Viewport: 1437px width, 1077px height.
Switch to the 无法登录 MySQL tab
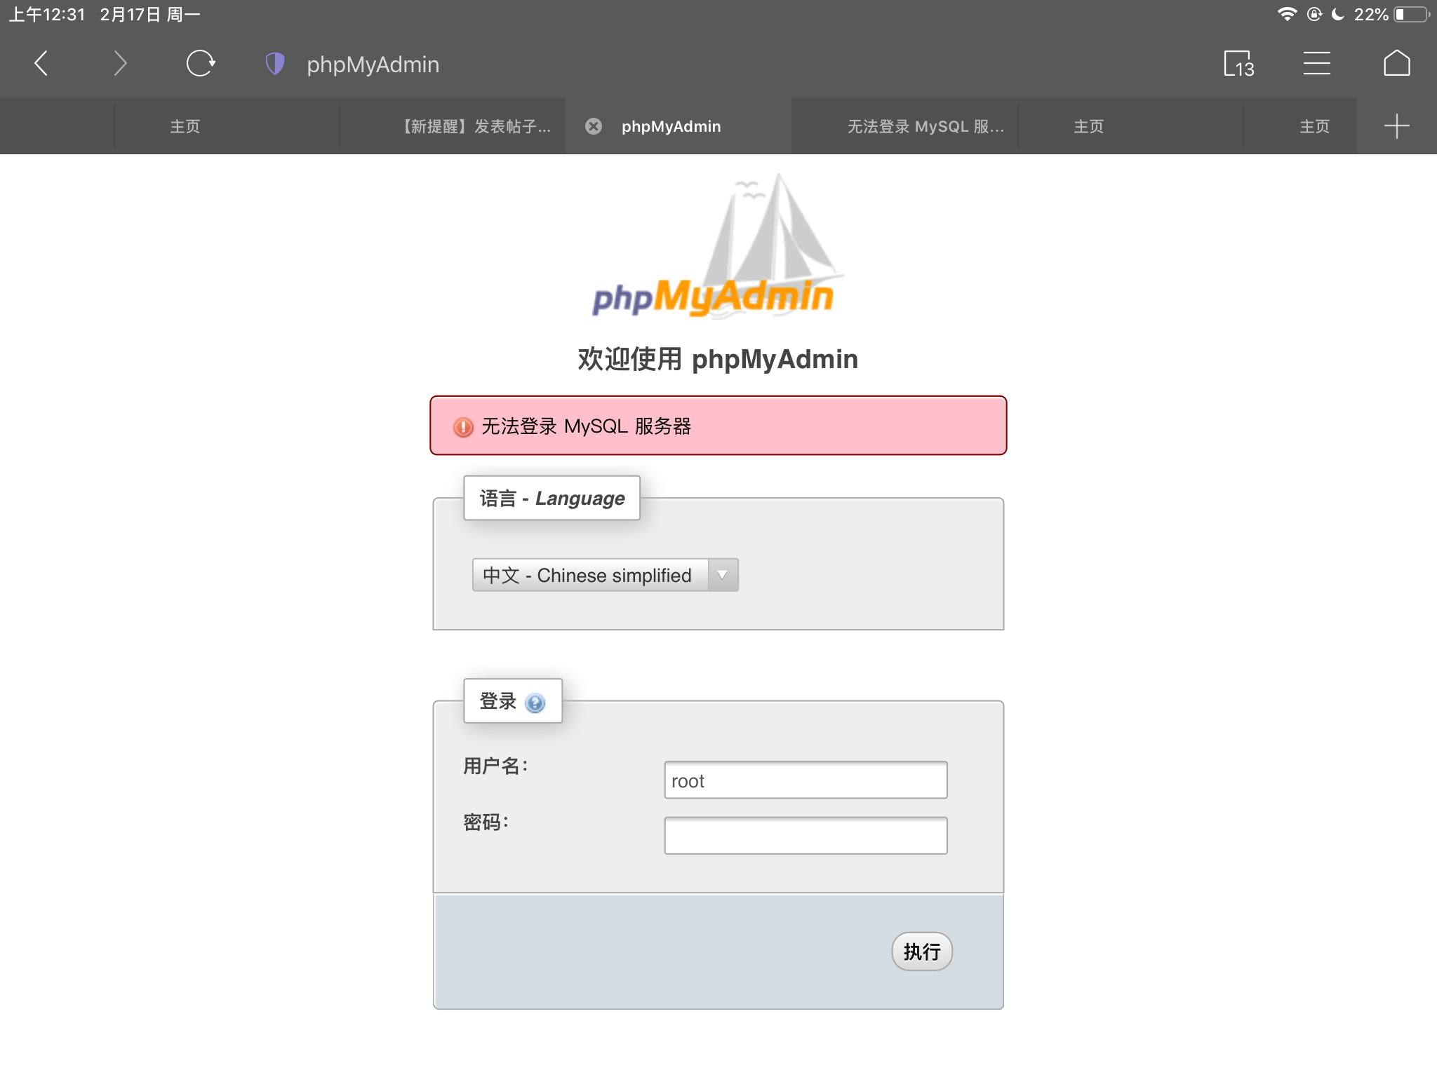click(x=925, y=126)
